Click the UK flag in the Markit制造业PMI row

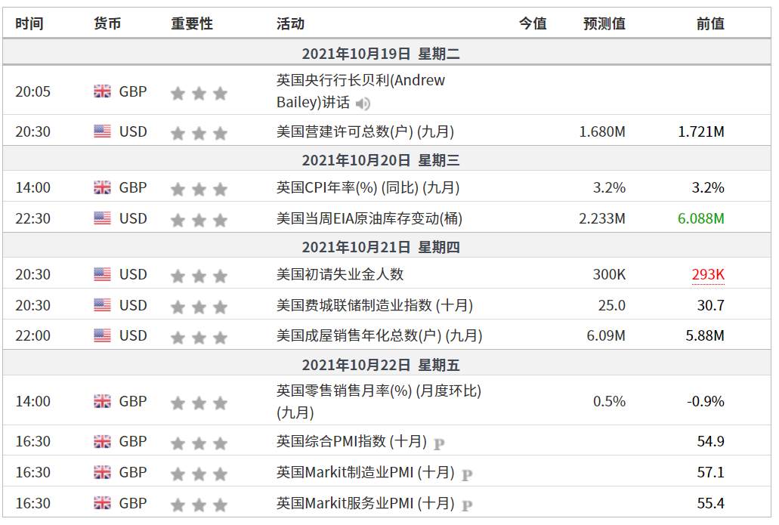102,472
